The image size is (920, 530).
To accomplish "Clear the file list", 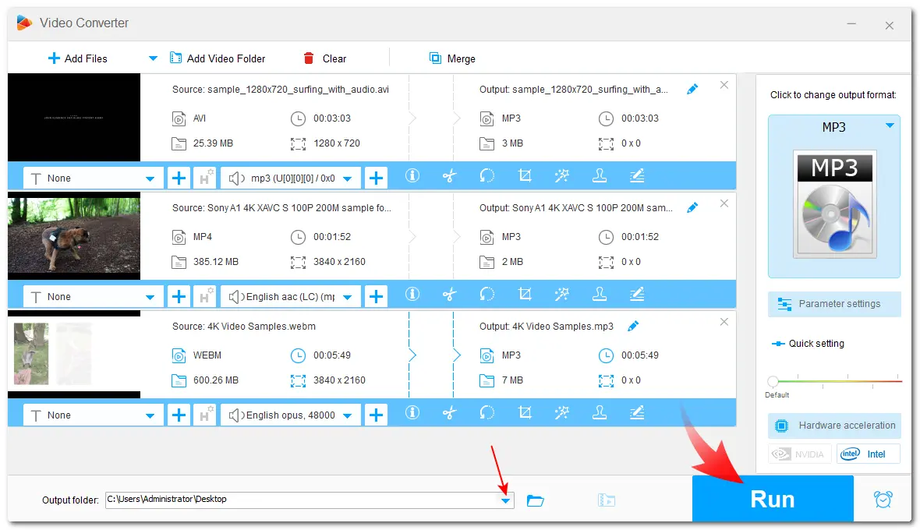I will [325, 58].
